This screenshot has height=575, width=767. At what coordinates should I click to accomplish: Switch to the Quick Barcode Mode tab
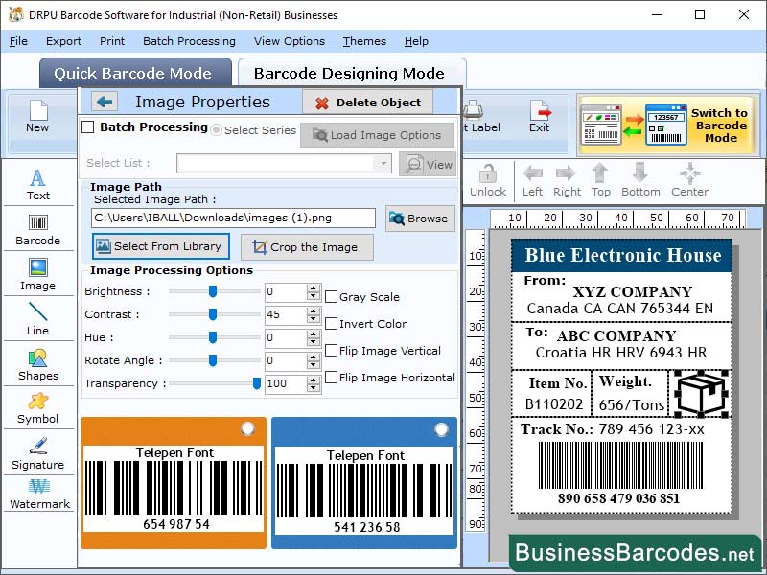[135, 73]
